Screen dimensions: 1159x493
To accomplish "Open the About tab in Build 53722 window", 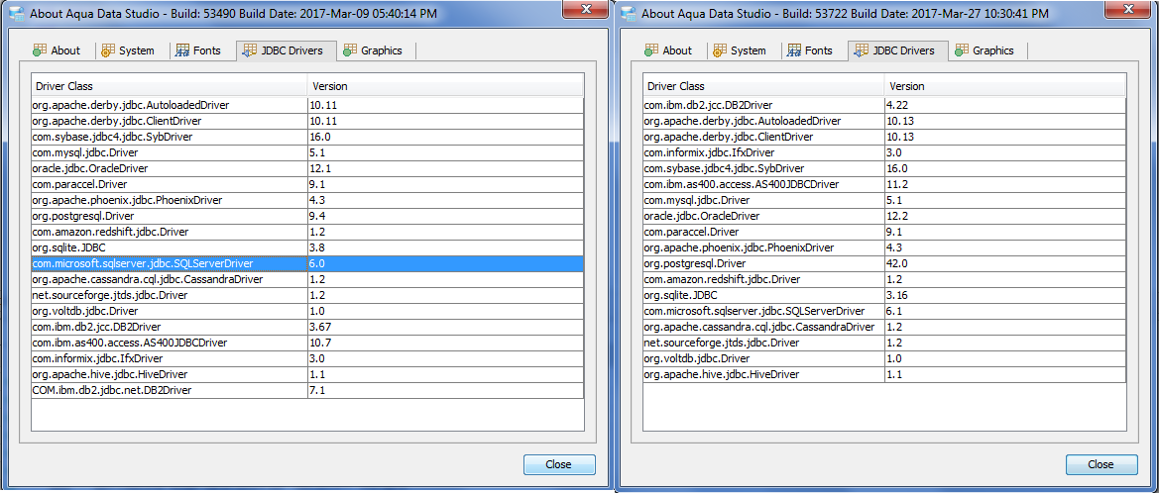I will (x=667, y=50).
